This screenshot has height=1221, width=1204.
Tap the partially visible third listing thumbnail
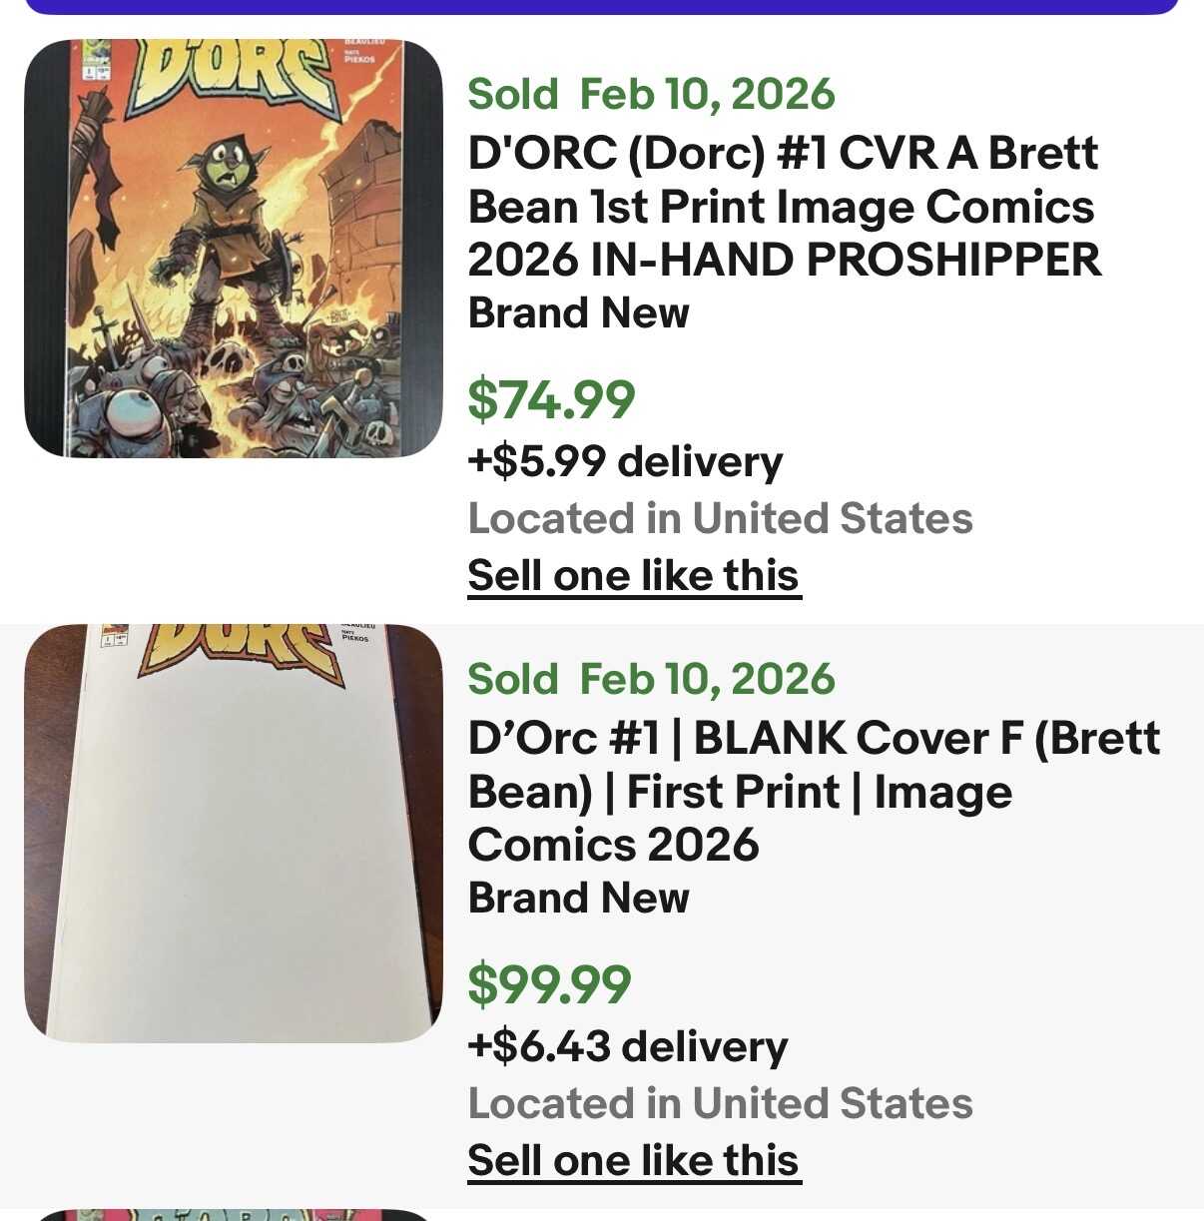pyautogui.click(x=233, y=1214)
